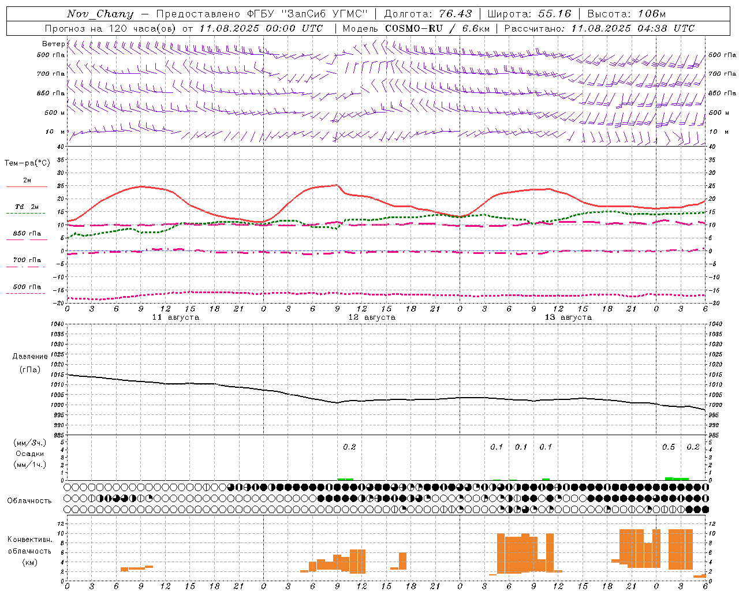Viewport: 739px width, 591px height.
Task: Click the Td 2м dew point legend label
Action: coord(27,207)
